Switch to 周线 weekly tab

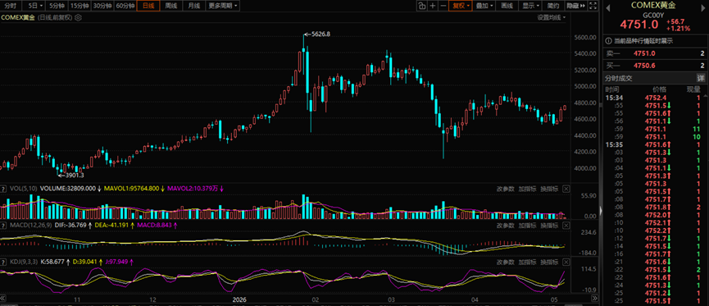point(171,6)
